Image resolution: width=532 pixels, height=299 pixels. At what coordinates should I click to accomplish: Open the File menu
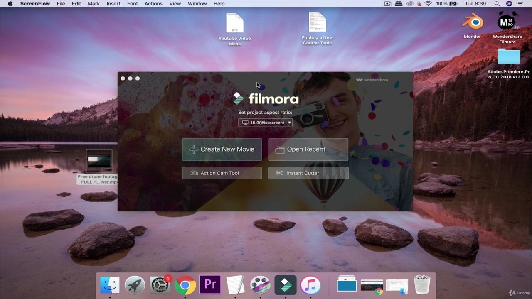click(x=61, y=4)
